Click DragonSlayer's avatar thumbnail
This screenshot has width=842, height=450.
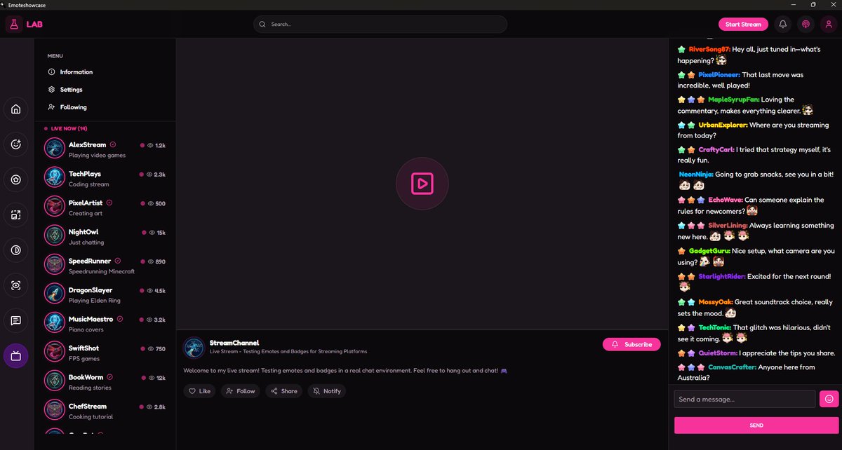(55, 293)
